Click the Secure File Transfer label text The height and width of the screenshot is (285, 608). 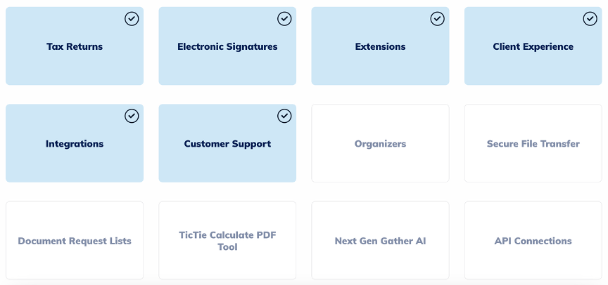533,144
